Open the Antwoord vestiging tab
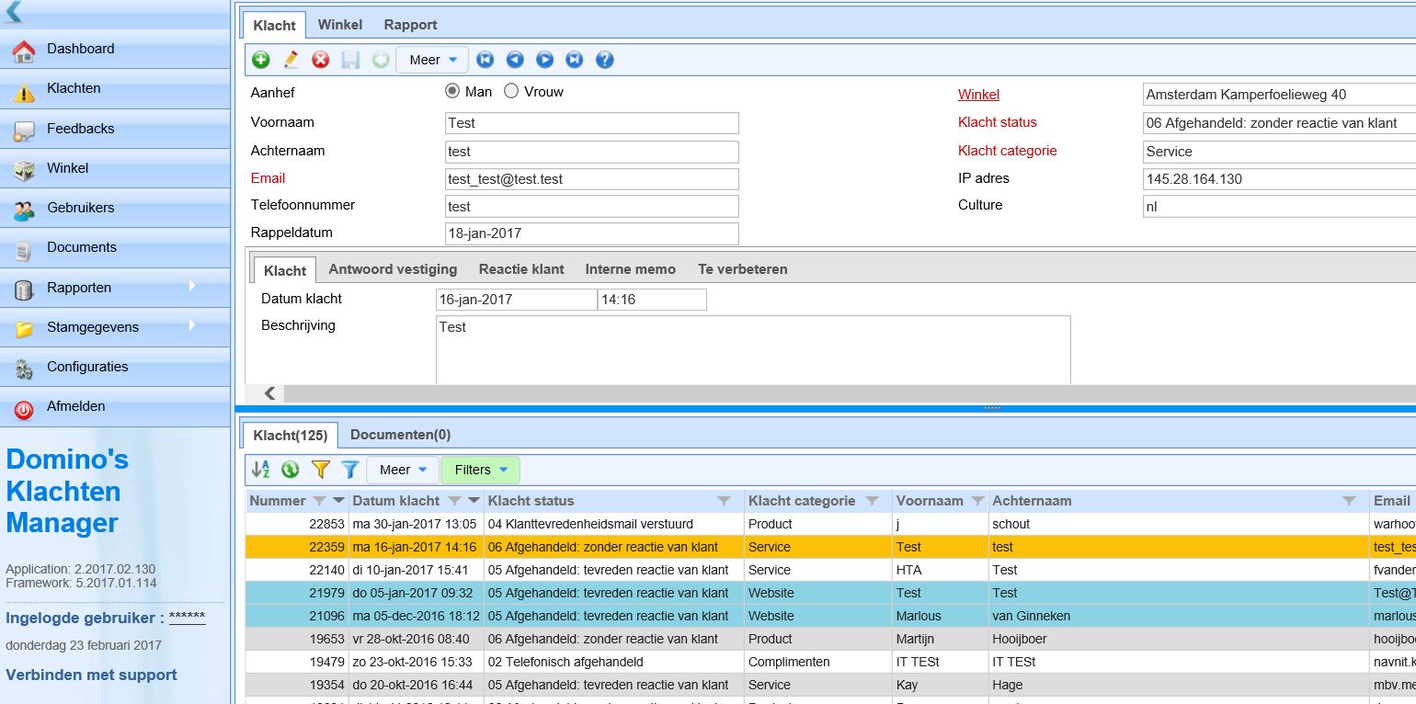This screenshot has height=704, width=1416. click(393, 269)
